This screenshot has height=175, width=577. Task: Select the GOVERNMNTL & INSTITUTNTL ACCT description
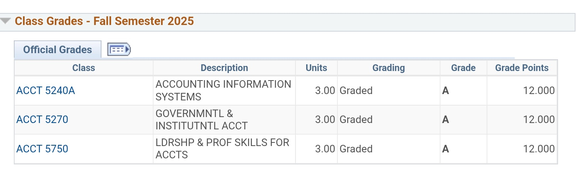[201, 119]
